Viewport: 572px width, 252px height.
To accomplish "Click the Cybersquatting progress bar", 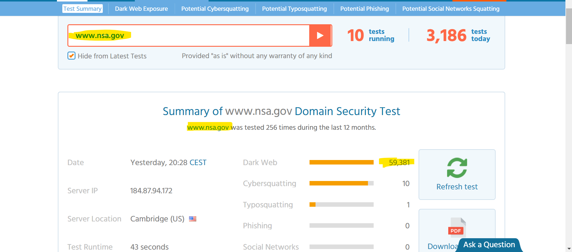I will [x=341, y=183].
